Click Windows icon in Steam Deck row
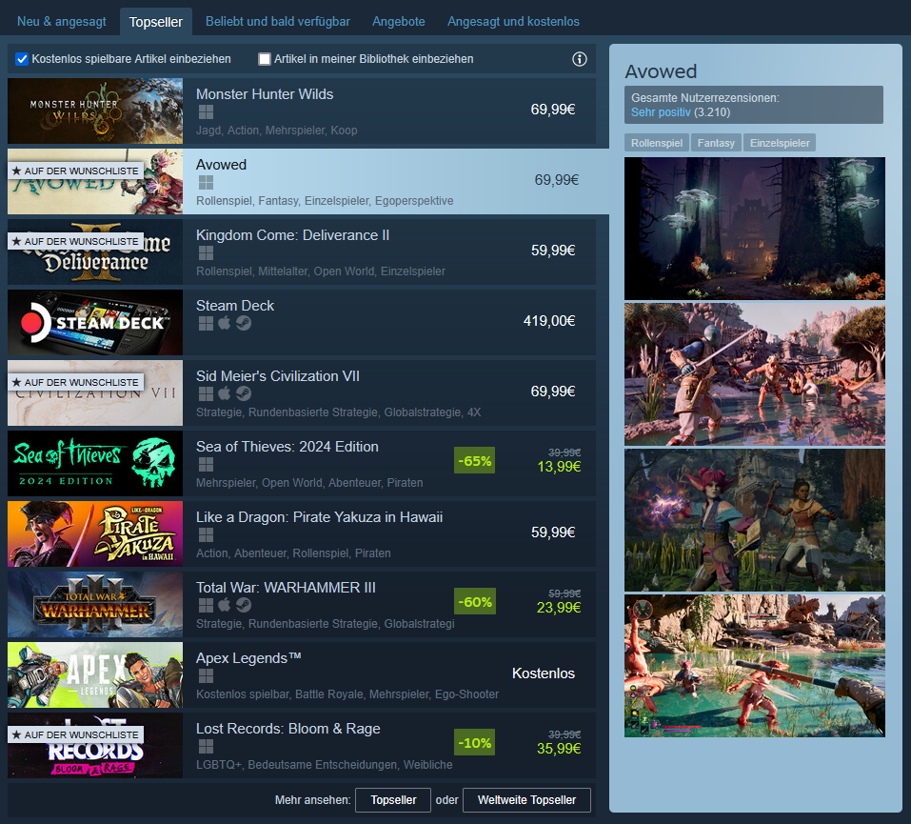The height and width of the screenshot is (824, 911). pos(206,323)
